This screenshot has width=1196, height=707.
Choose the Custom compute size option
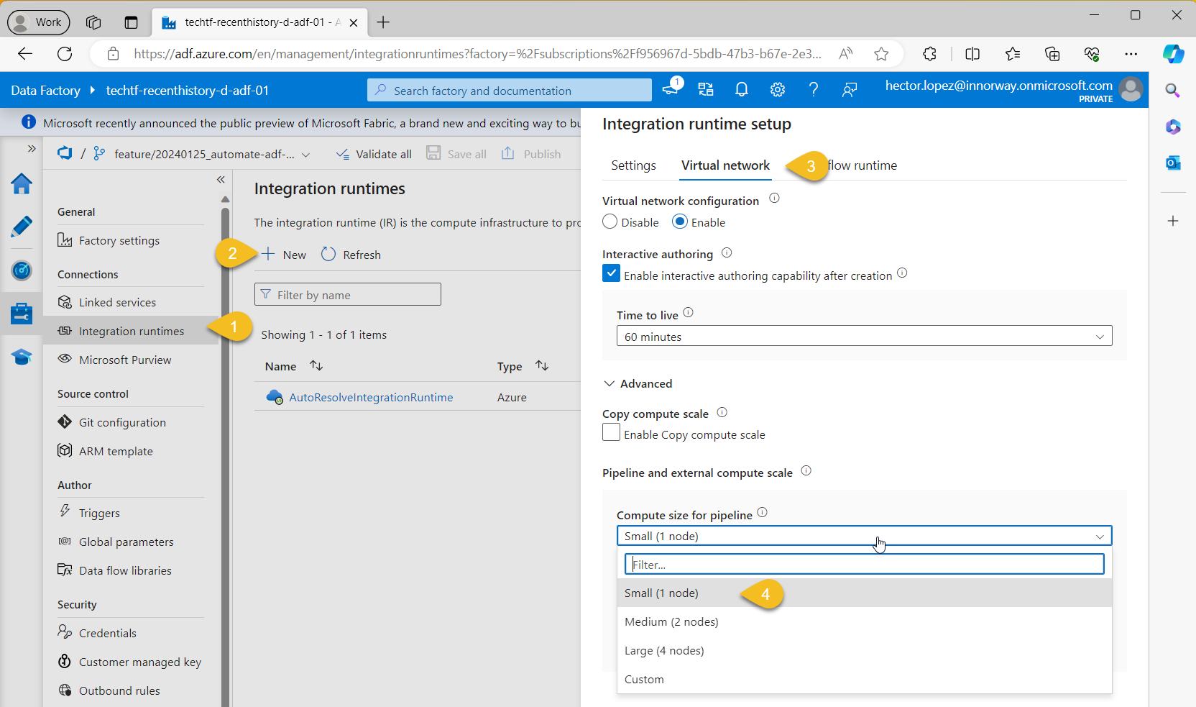(x=864, y=680)
